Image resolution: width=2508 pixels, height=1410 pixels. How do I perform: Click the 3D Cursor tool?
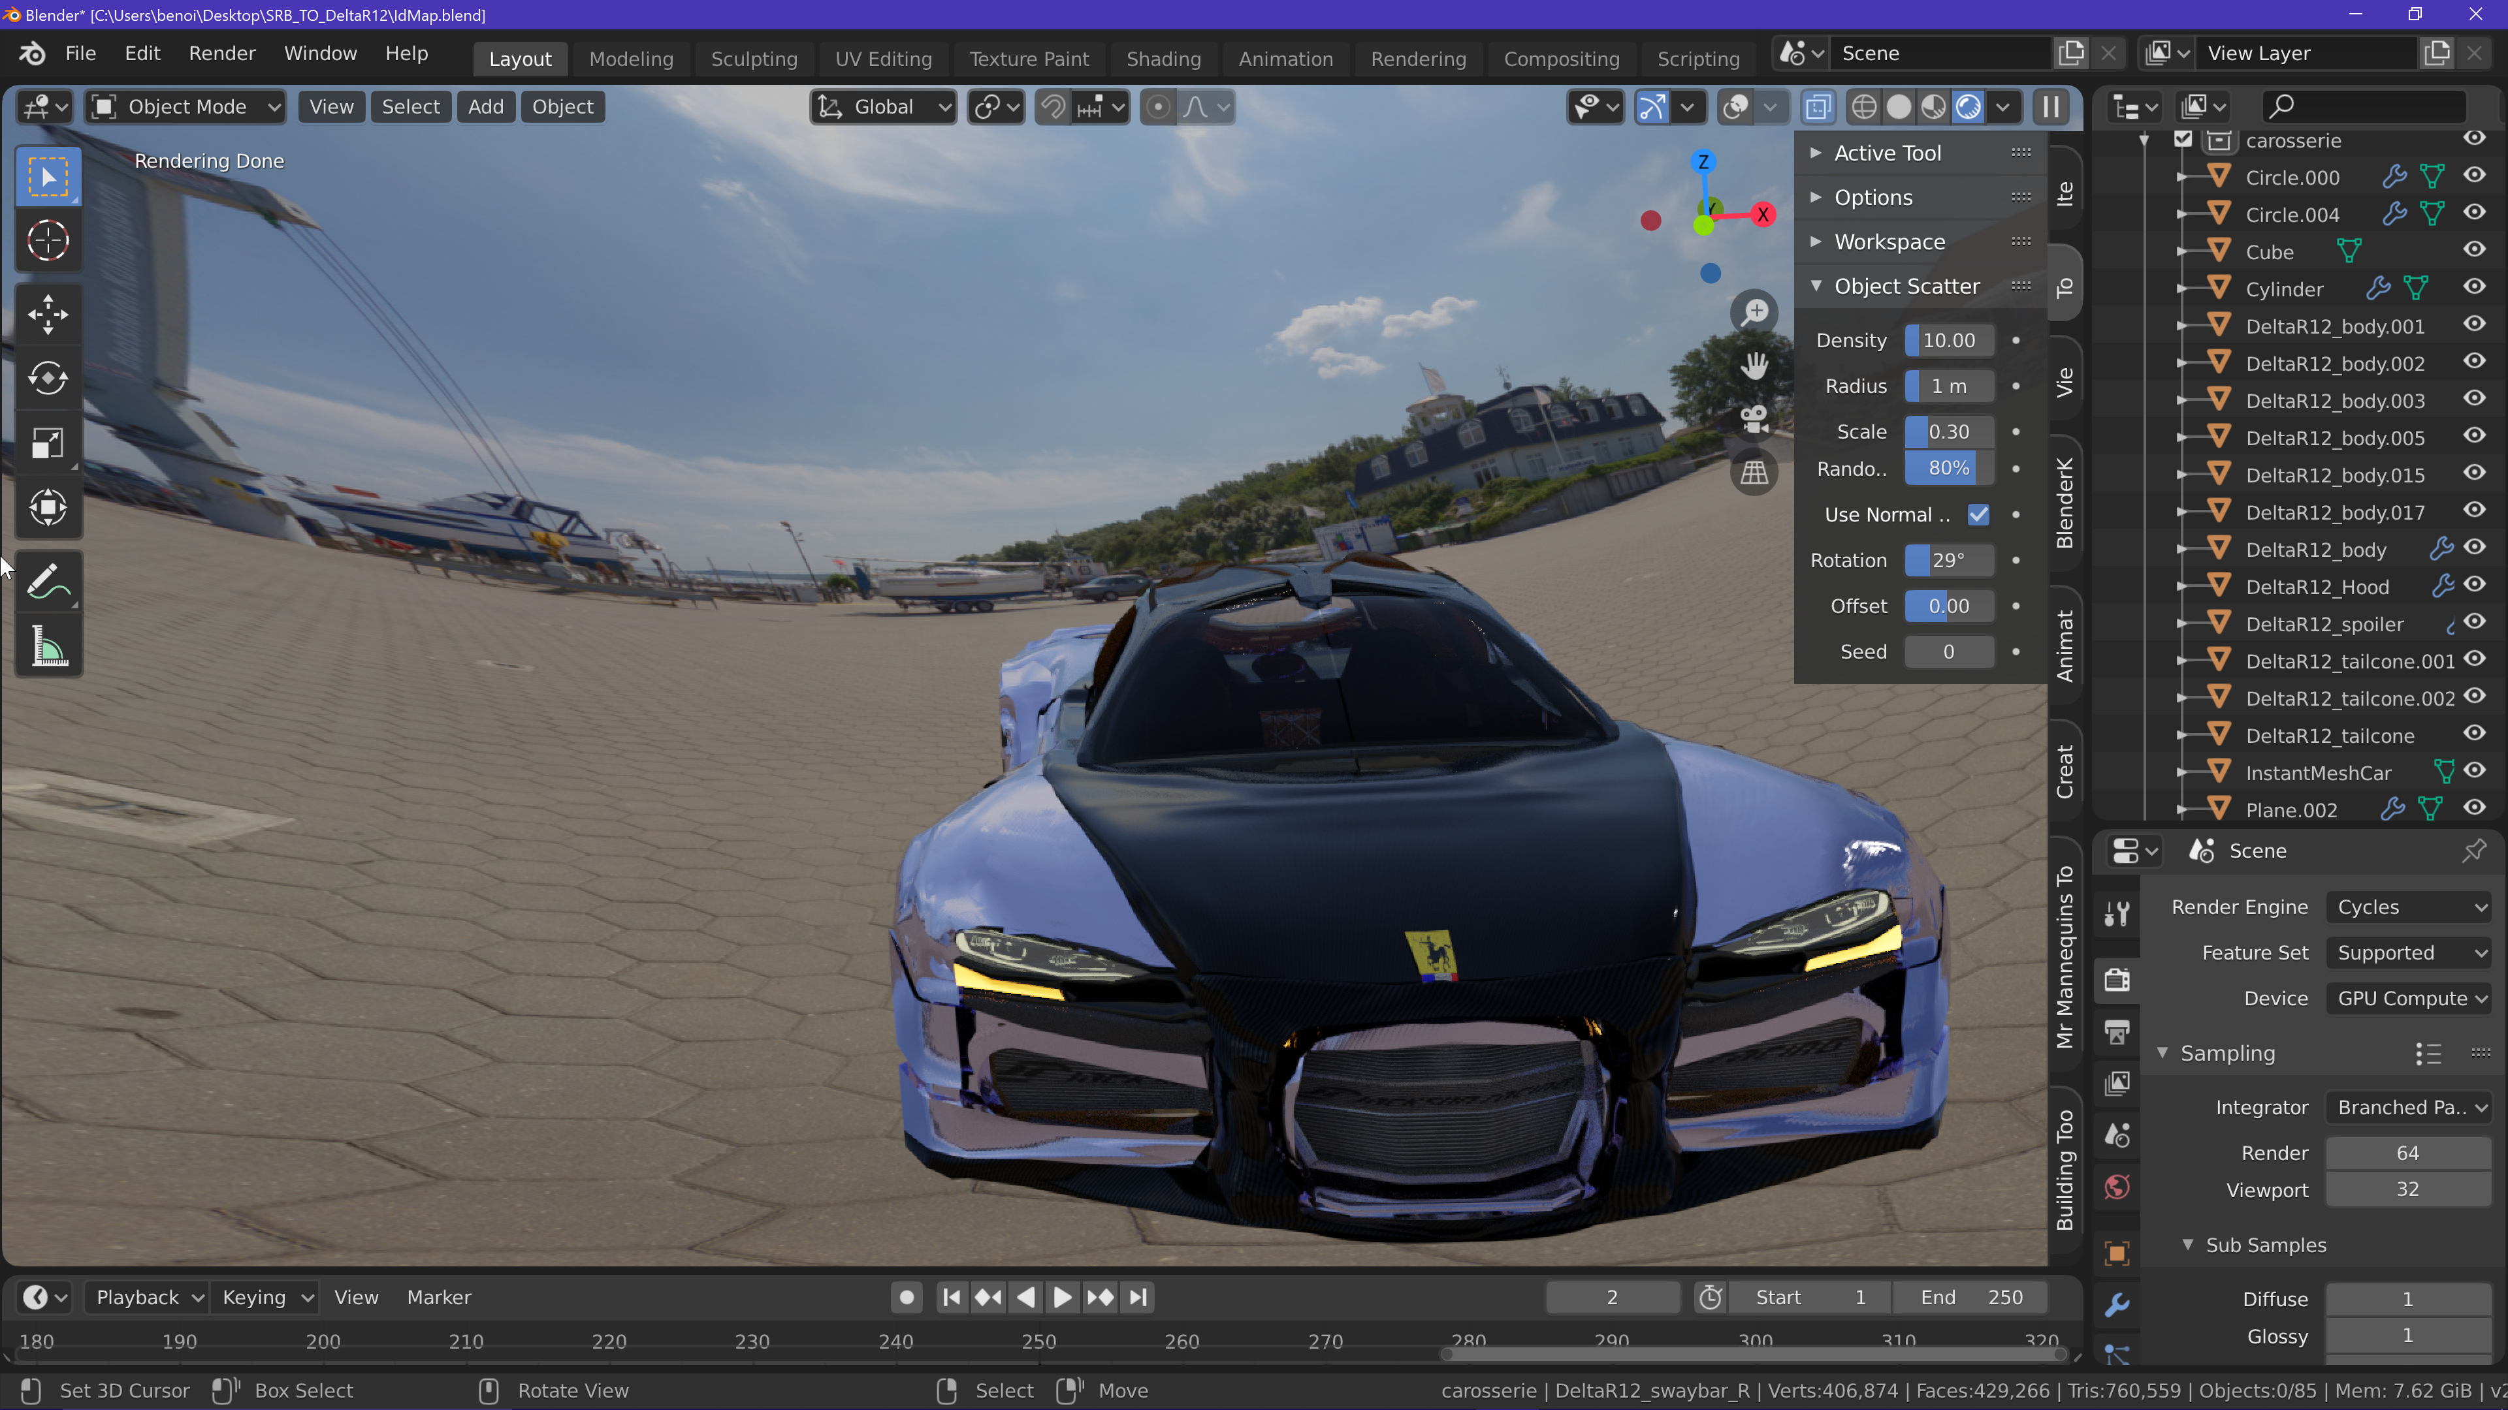click(48, 240)
